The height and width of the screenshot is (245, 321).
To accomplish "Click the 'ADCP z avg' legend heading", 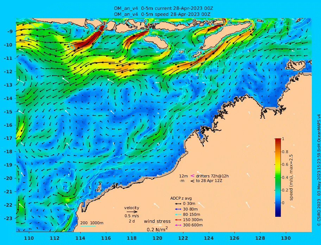I will 181,198.
